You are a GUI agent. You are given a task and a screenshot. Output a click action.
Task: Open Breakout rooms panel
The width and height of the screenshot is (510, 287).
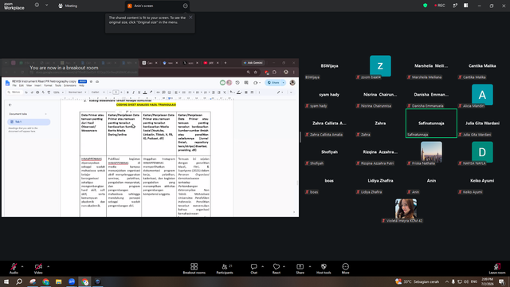(194, 269)
